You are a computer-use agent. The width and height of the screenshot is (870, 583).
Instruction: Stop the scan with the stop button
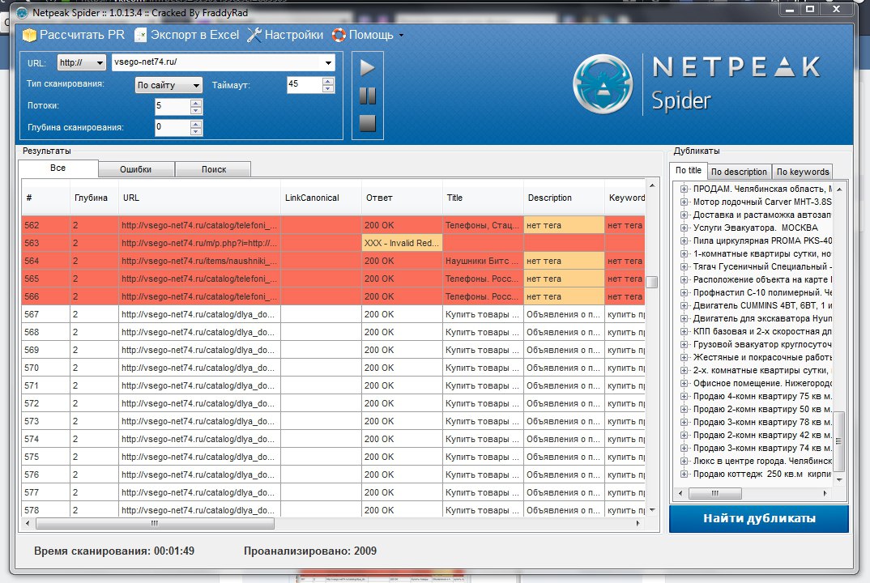pos(367,123)
